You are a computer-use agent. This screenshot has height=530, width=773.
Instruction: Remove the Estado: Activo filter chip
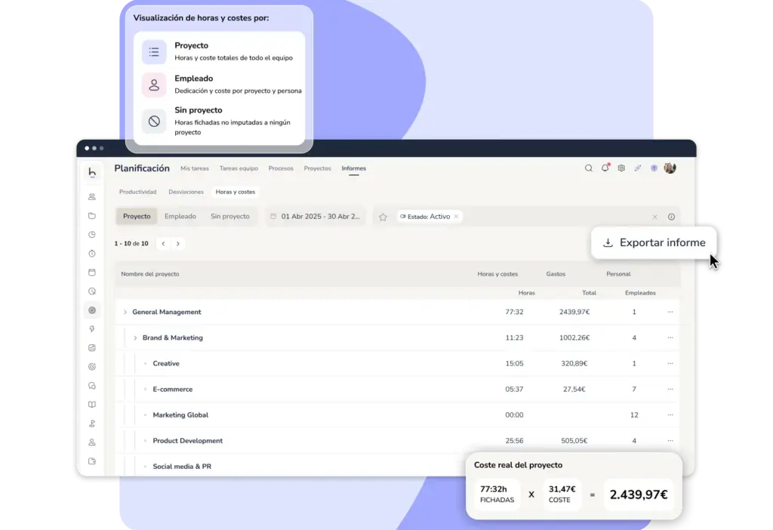[x=456, y=217]
